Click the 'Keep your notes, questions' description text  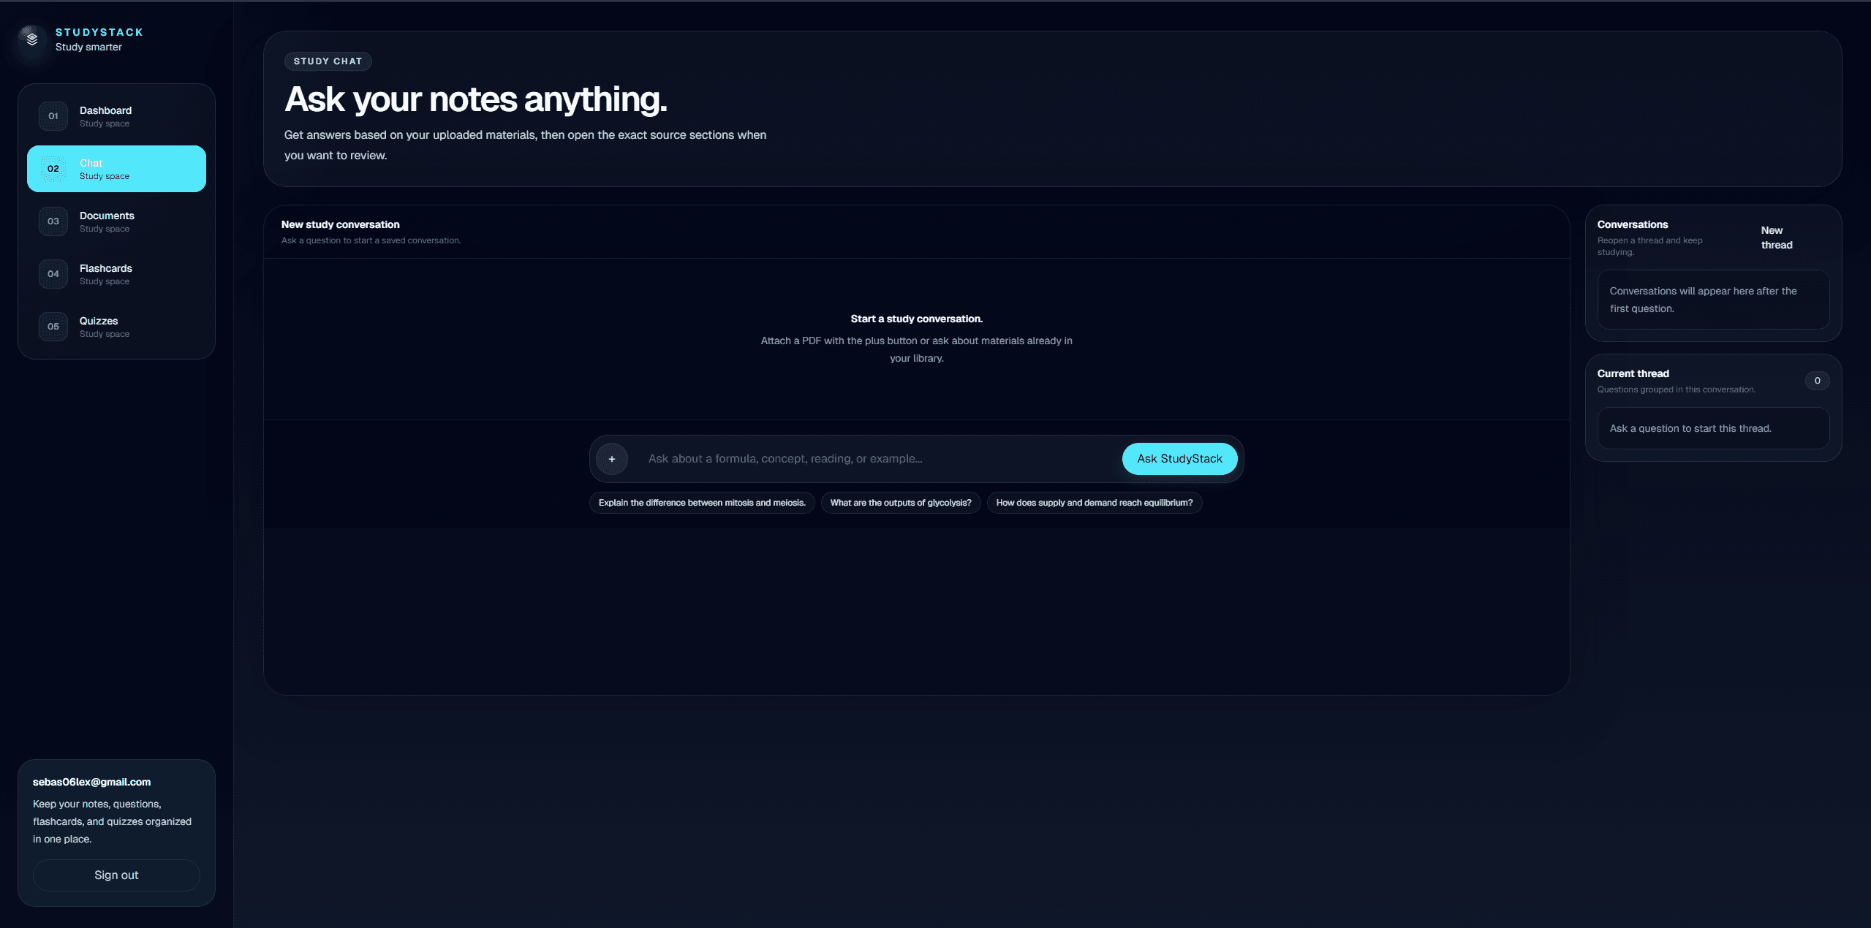pos(112,821)
